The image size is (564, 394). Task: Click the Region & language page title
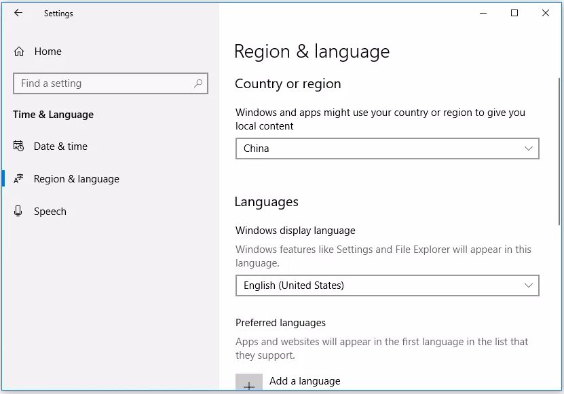coord(312,52)
